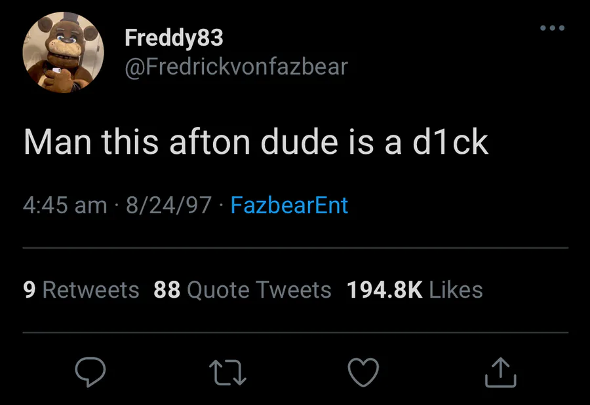The height and width of the screenshot is (405, 590).
Task: Click the reply speech bubble icon
Action: [90, 371]
